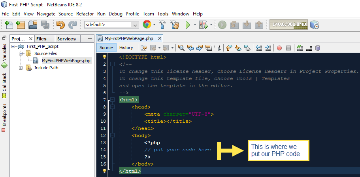Image resolution: width=360 pixels, height=177 pixels.
Task: Click the Debug Project icon
Action: (x=204, y=25)
